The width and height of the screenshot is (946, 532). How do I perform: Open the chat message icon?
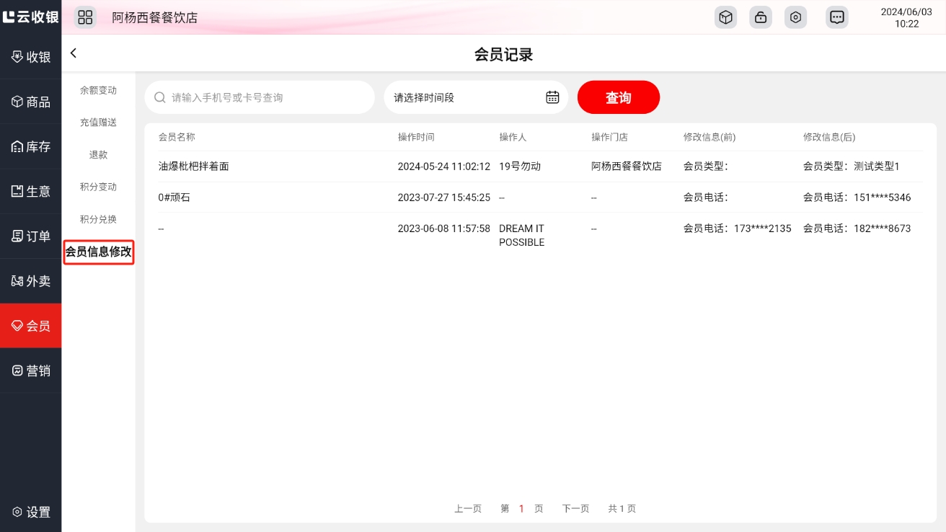click(x=837, y=17)
